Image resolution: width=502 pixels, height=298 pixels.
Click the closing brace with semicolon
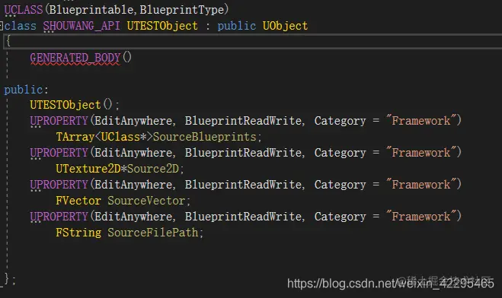click(10, 279)
